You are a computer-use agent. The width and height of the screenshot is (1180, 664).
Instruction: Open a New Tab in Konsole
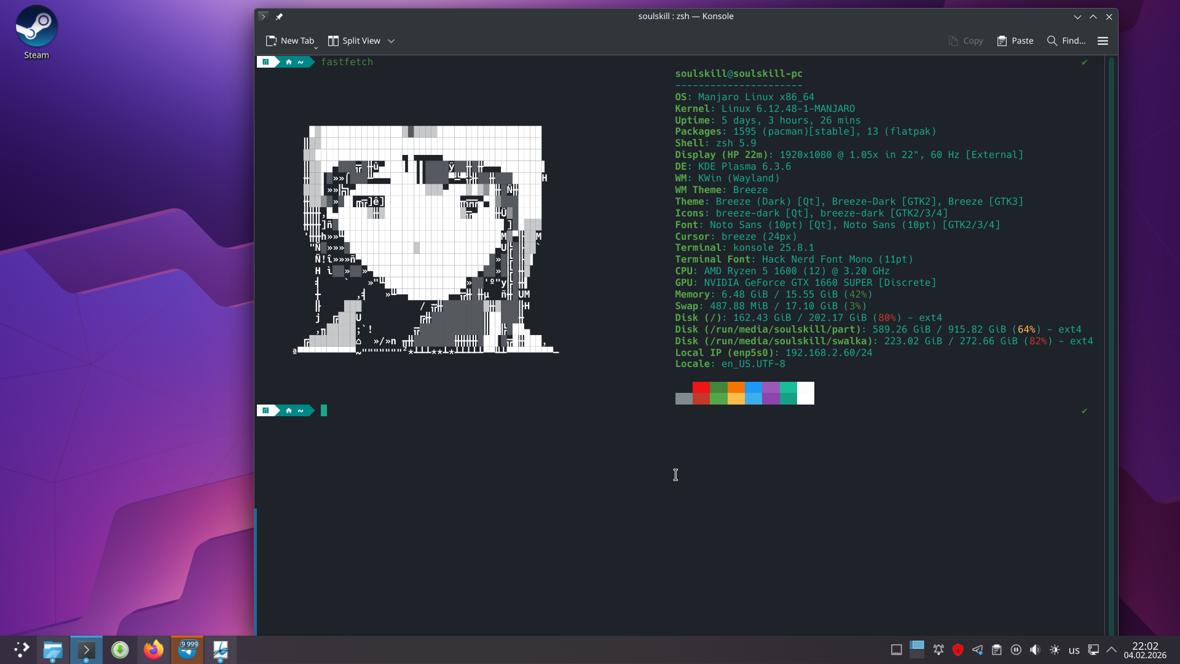pyautogui.click(x=289, y=41)
